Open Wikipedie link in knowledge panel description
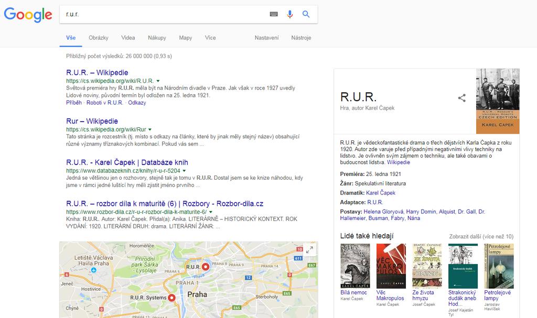Screen dimensions: 537x318 point(399,162)
